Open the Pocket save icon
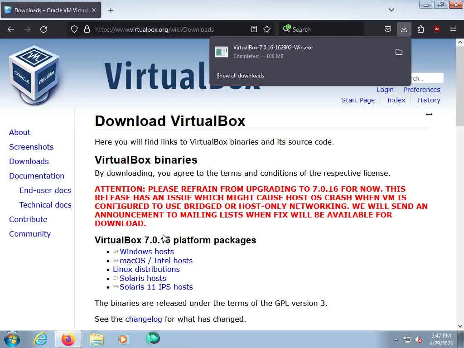 [x=388, y=29]
